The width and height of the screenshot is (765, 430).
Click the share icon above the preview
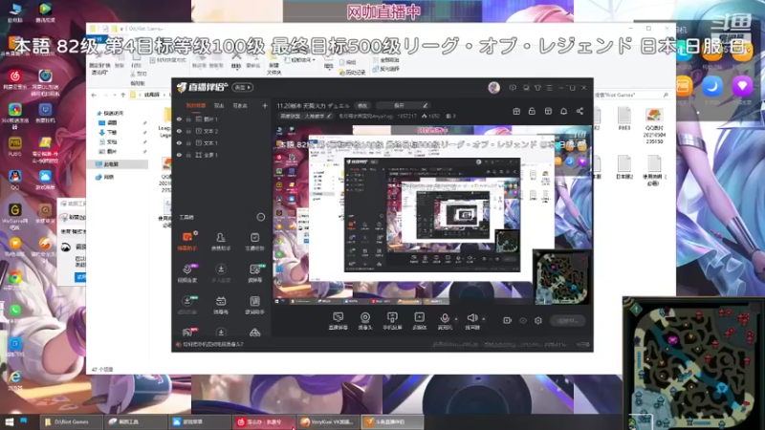579,111
